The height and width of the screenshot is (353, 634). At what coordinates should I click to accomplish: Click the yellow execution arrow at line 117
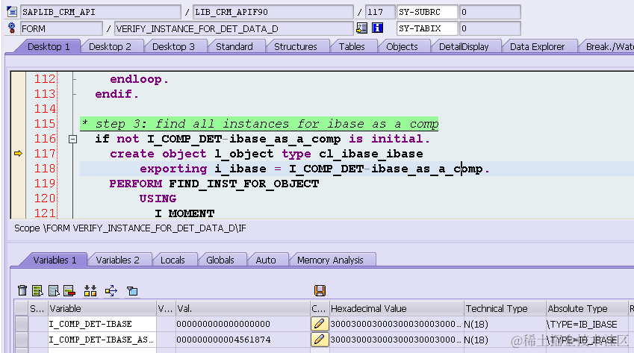pos(18,154)
